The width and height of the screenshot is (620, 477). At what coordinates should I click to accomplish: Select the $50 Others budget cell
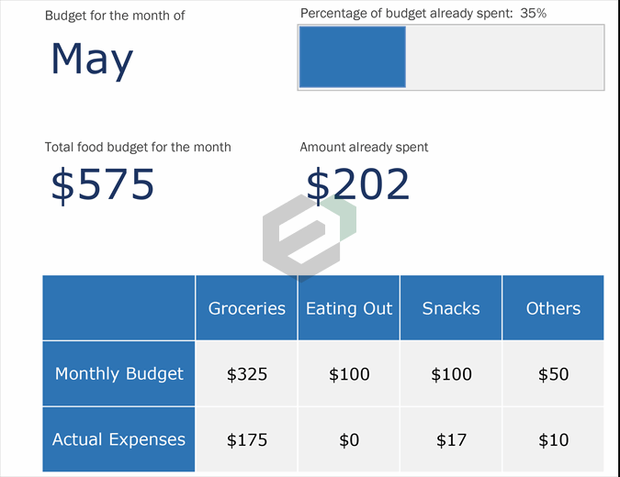pos(553,373)
